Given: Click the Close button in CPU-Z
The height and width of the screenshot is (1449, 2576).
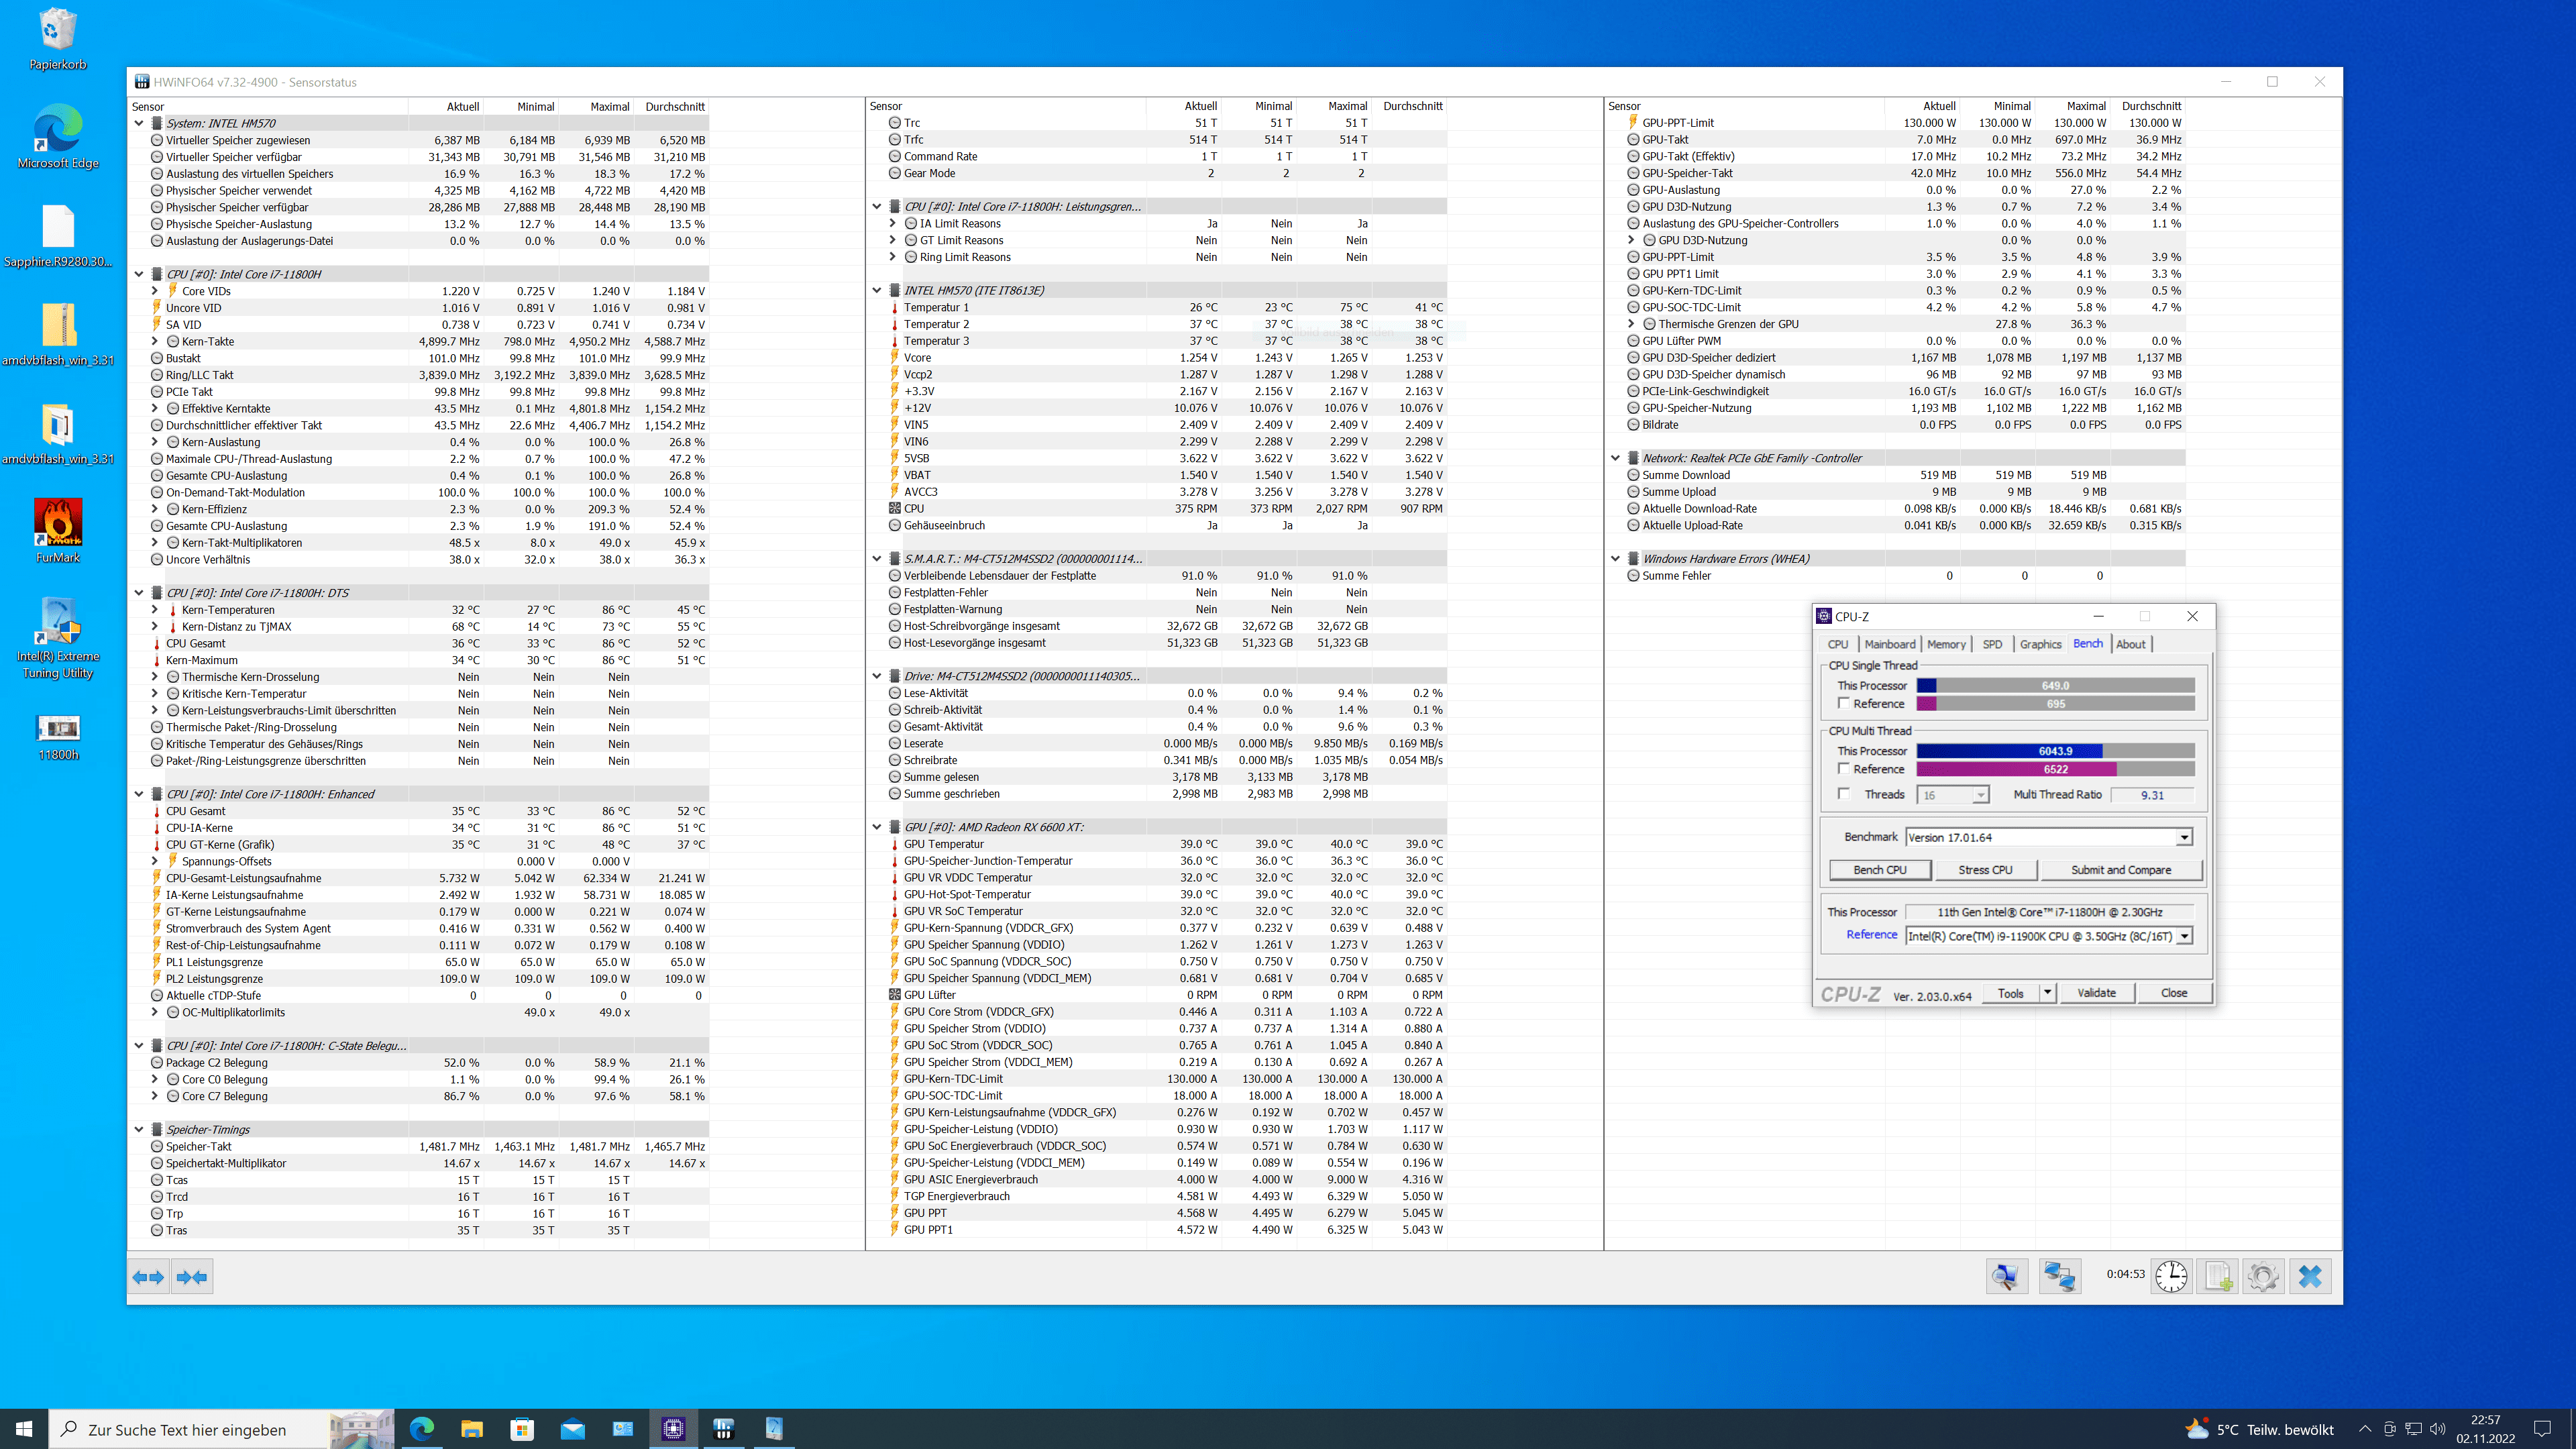Looking at the screenshot, I should point(2174,993).
